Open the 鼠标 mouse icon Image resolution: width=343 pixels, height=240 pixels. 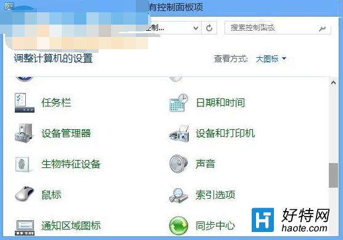(x=24, y=193)
